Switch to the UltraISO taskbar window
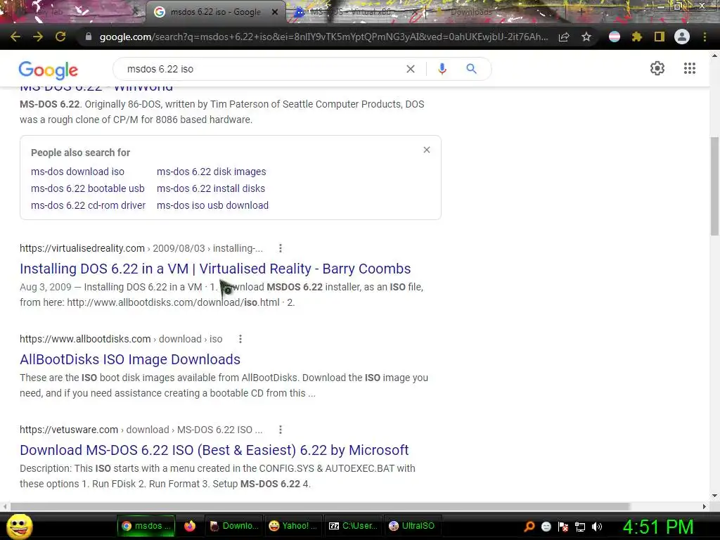This screenshot has height=540, width=720. pyautogui.click(x=412, y=526)
